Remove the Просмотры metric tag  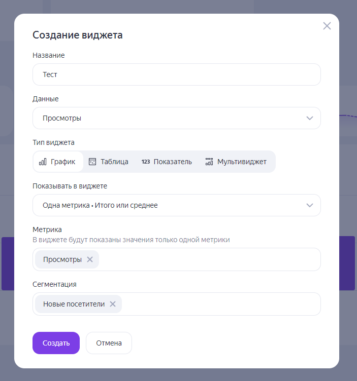click(90, 259)
